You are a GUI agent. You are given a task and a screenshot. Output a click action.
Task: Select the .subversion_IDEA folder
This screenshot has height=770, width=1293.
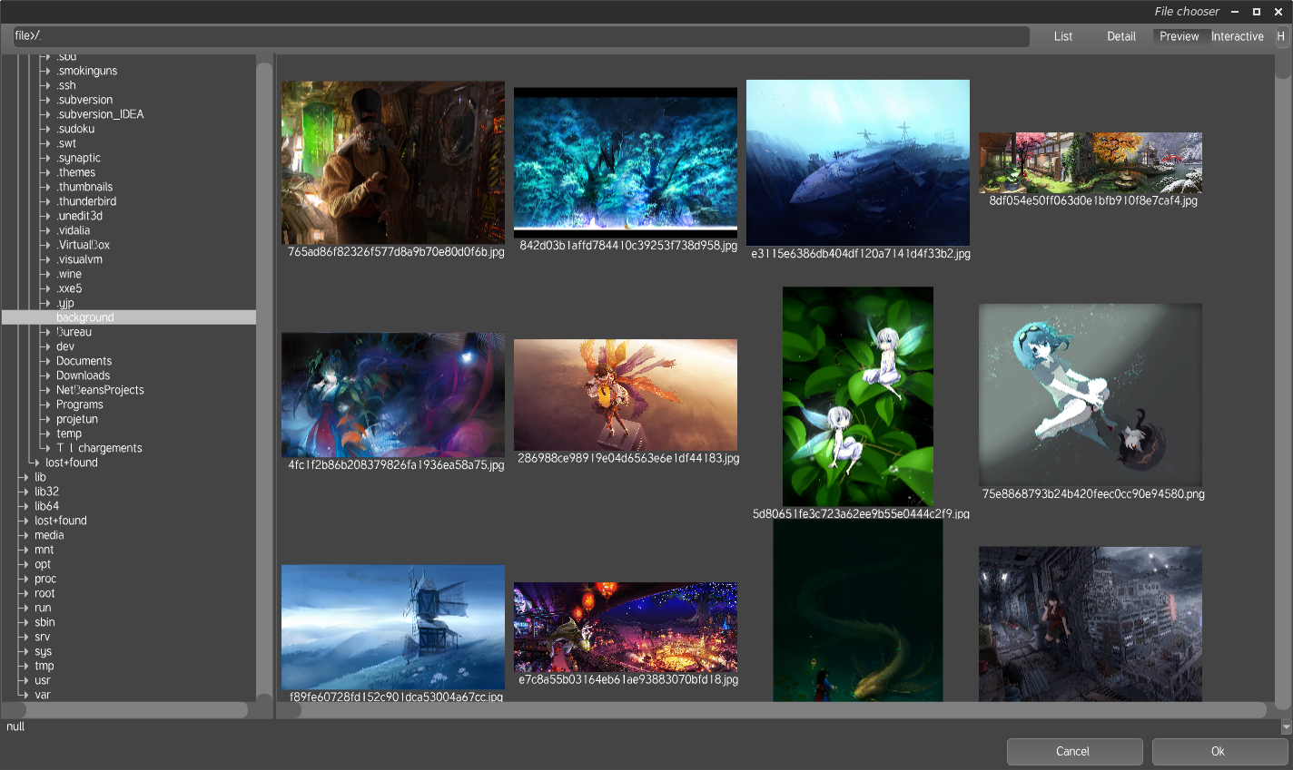point(100,114)
